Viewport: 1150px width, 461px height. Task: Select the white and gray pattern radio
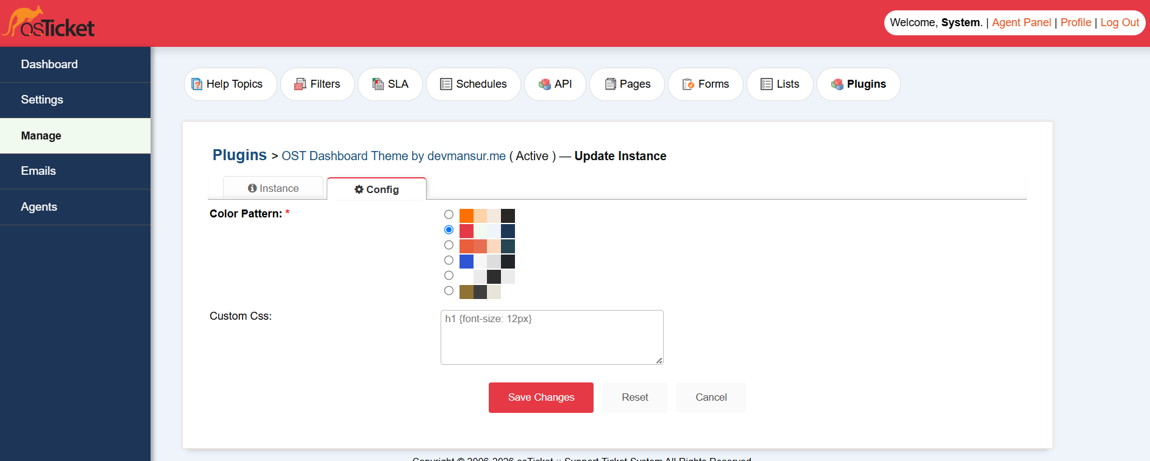(x=449, y=275)
